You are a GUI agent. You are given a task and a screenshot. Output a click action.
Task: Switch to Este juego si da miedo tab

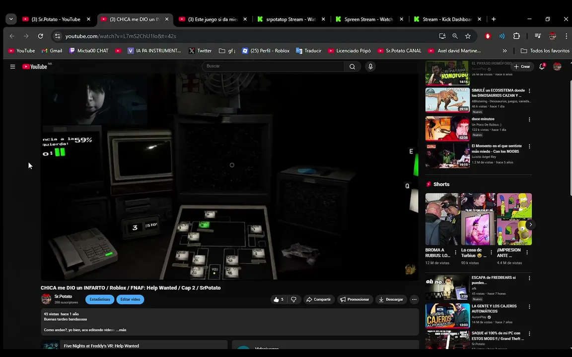pyautogui.click(x=213, y=19)
